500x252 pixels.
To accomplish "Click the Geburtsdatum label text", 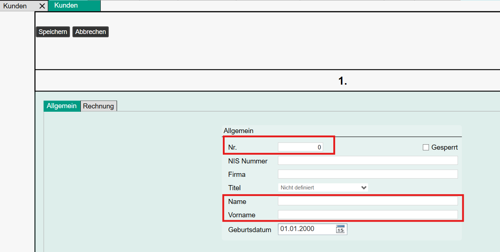I will 250,230.
